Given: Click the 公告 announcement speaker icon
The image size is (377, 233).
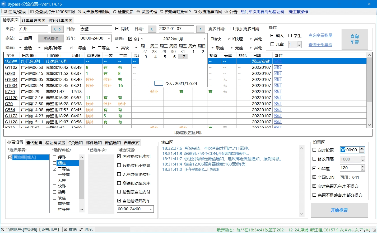Looking at the screenshot, I should 226,12.
